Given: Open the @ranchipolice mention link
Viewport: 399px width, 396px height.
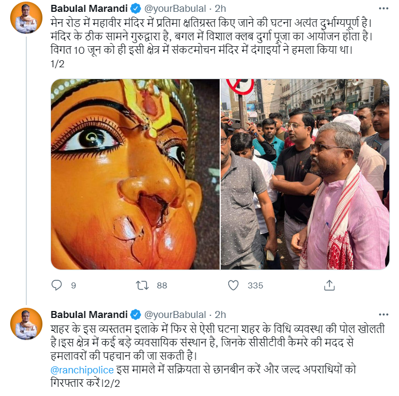Looking at the screenshot, I should (82, 370).
